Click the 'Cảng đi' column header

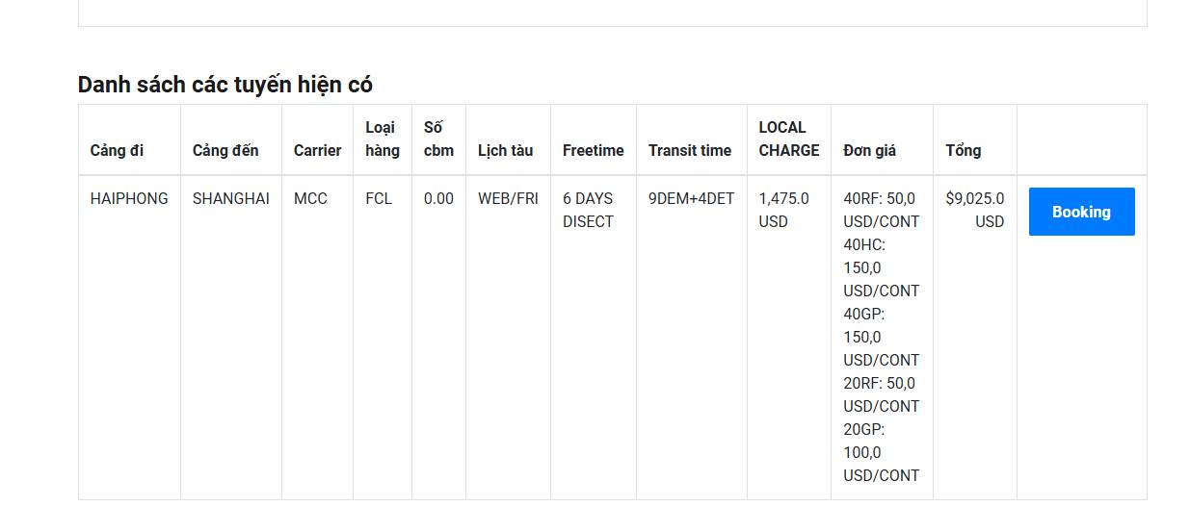[117, 150]
